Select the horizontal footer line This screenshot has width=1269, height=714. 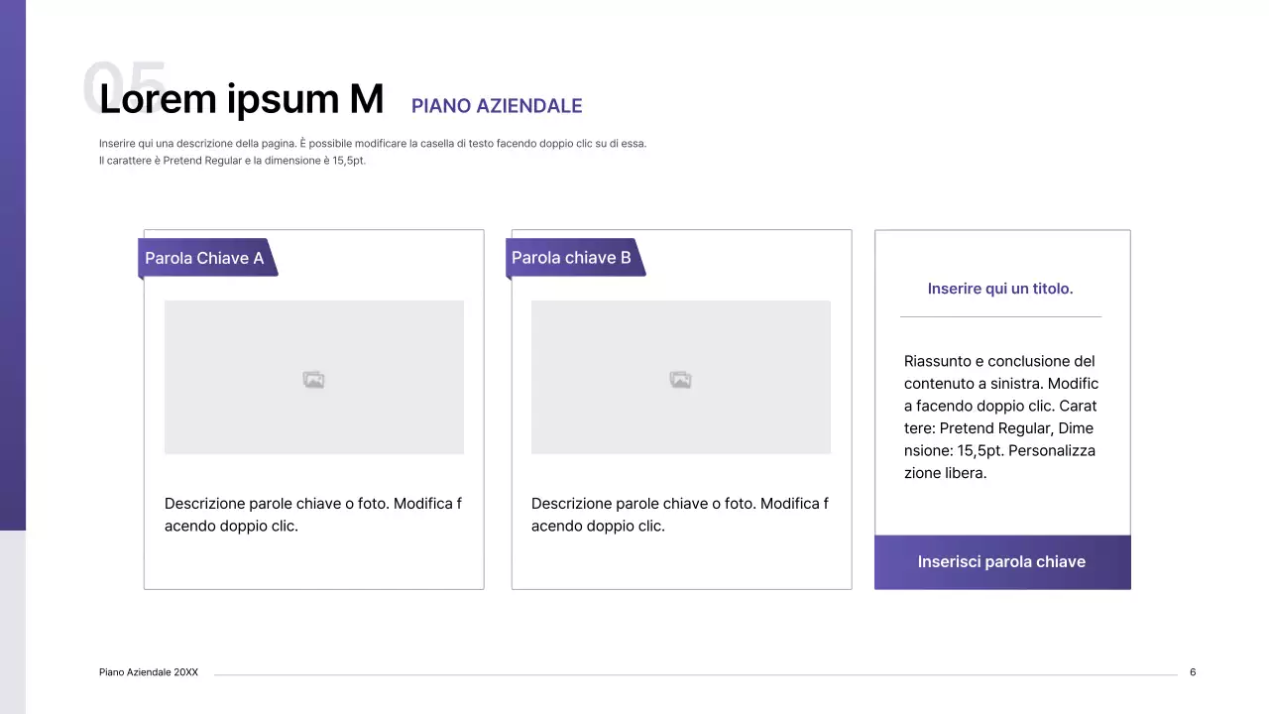[x=694, y=674]
